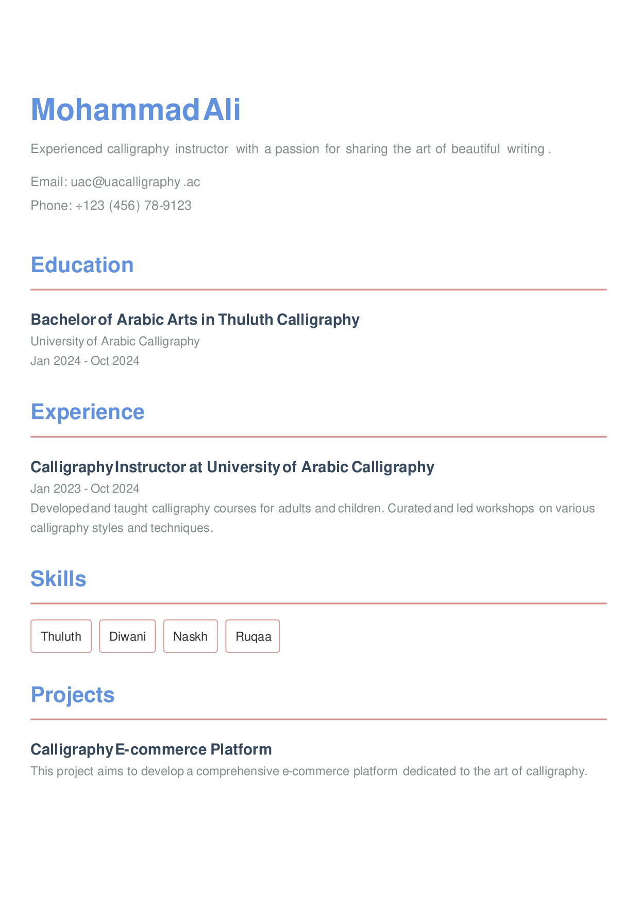
Task: Select the Education section heading
Action: (82, 265)
